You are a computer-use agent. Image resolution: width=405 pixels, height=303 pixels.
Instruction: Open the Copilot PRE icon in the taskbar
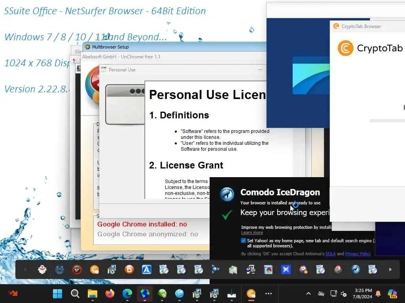[392, 294]
